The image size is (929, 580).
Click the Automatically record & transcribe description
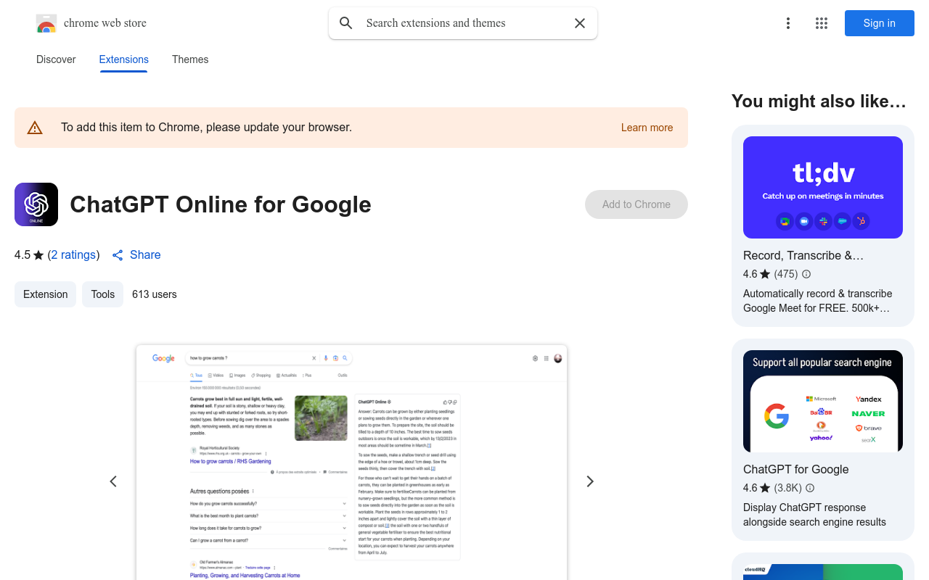[x=818, y=301]
